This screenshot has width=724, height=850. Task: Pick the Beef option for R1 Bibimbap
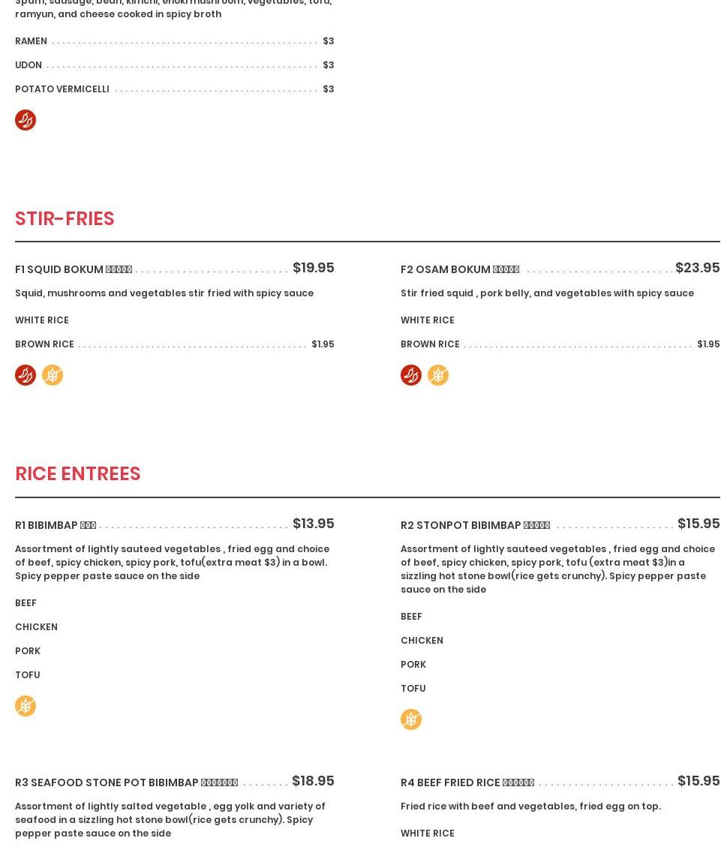[26, 603]
